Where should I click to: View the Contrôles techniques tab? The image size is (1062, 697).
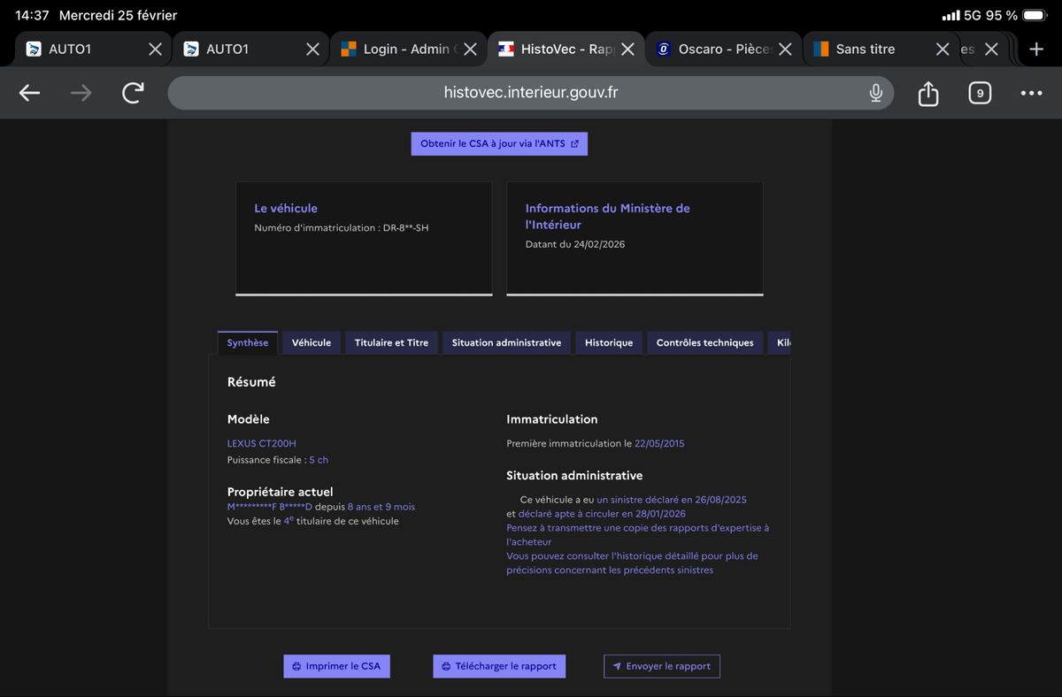pos(704,343)
